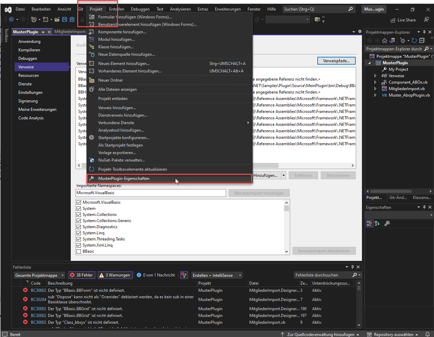Click the Visual Studio logo icon
Screen dimensions: 434x337
8,10
